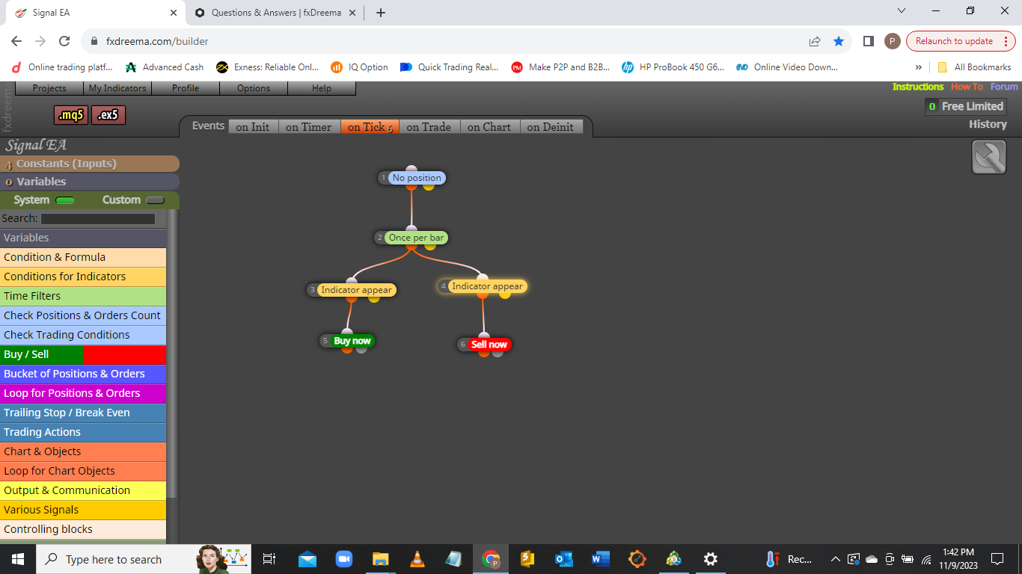Expand Buy / Sell category
Viewport: 1022px width, 574px height.
coord(83,354)
